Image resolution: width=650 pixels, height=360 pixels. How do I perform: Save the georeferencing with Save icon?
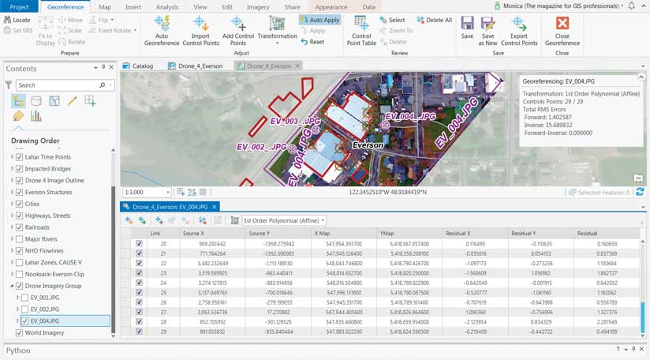pos(467,28)
